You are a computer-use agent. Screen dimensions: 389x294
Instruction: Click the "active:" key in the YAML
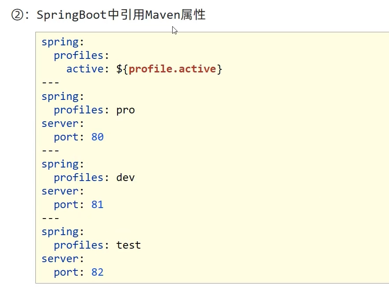[x=85, y=69]
